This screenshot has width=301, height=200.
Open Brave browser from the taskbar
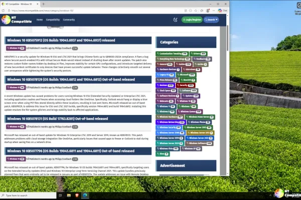[77, 195]
